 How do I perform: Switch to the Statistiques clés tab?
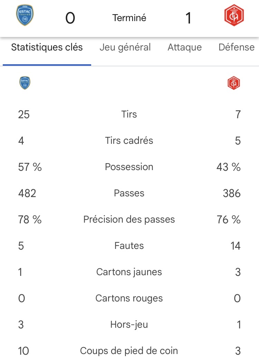pos(47,47)
